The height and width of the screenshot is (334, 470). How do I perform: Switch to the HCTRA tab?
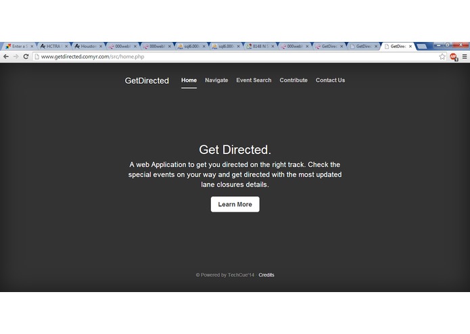[53, 47]
